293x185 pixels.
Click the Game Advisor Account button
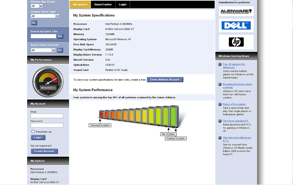[x=165, y=79]
